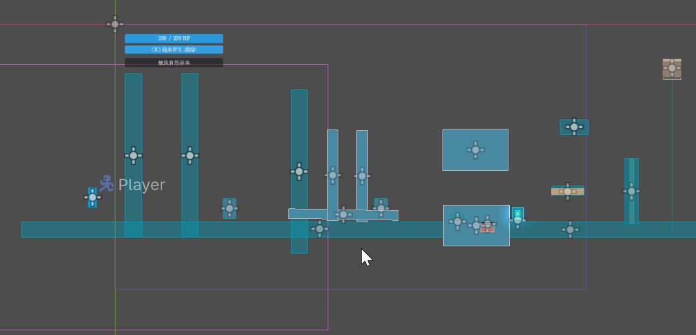Image resolution: width=696 pixels, height=335 pixels.
Task: Select the floor gizmo just below the horizontal light-blue bar
Action: (319, 229)
